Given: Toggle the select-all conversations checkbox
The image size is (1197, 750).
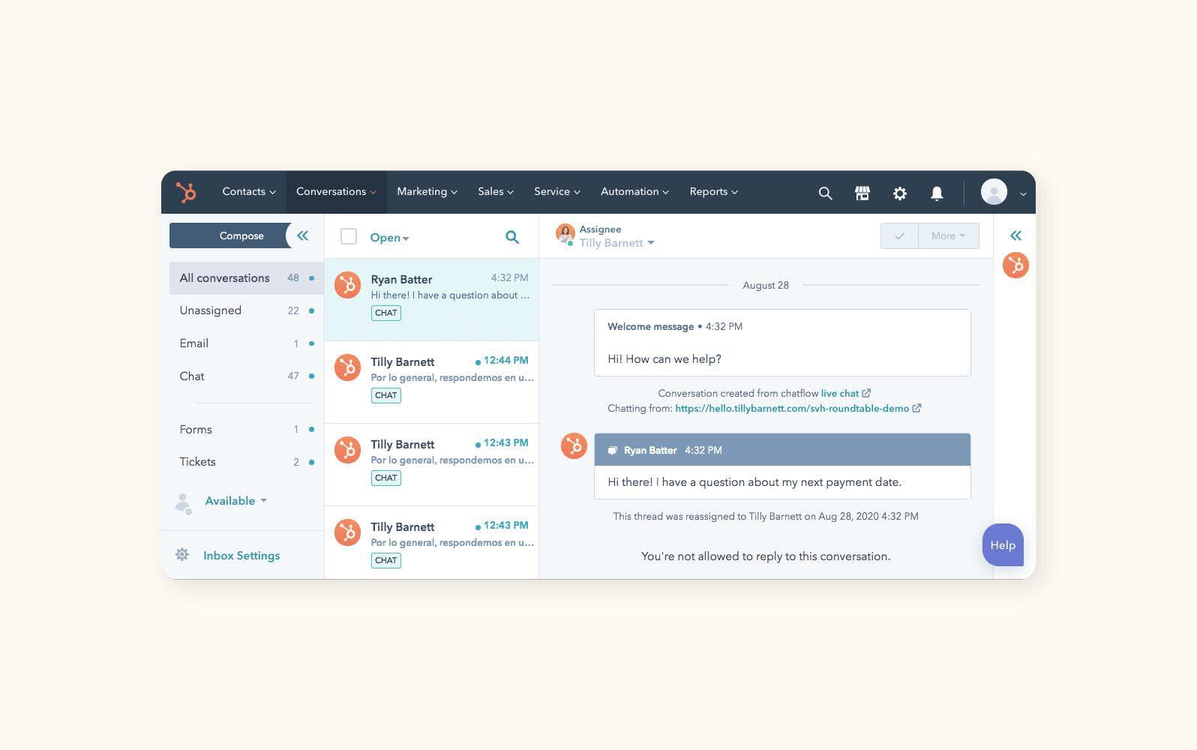Looking at the screenshot, I should (x=349, y=236).
